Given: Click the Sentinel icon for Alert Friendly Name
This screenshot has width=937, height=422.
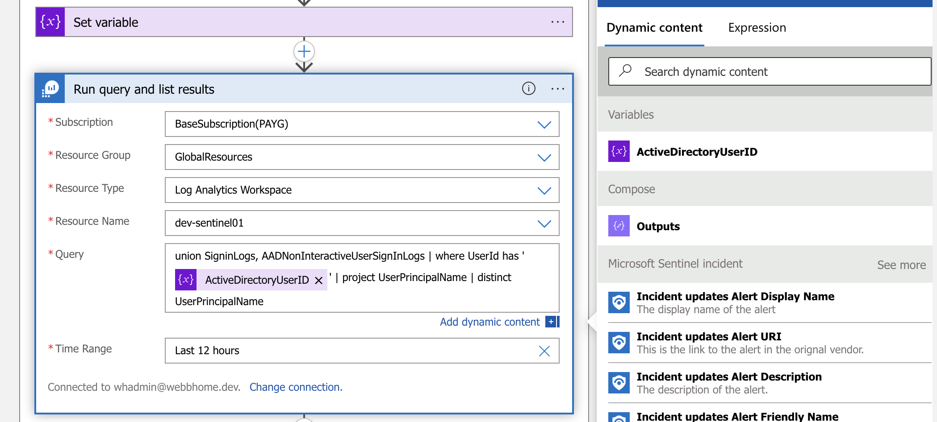Looking at the screenshot, I should click(619, 418).
